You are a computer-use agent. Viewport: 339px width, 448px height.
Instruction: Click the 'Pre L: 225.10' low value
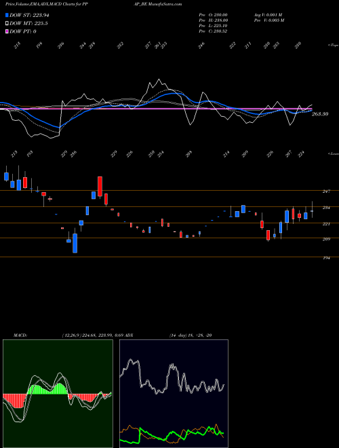(213, 26)
